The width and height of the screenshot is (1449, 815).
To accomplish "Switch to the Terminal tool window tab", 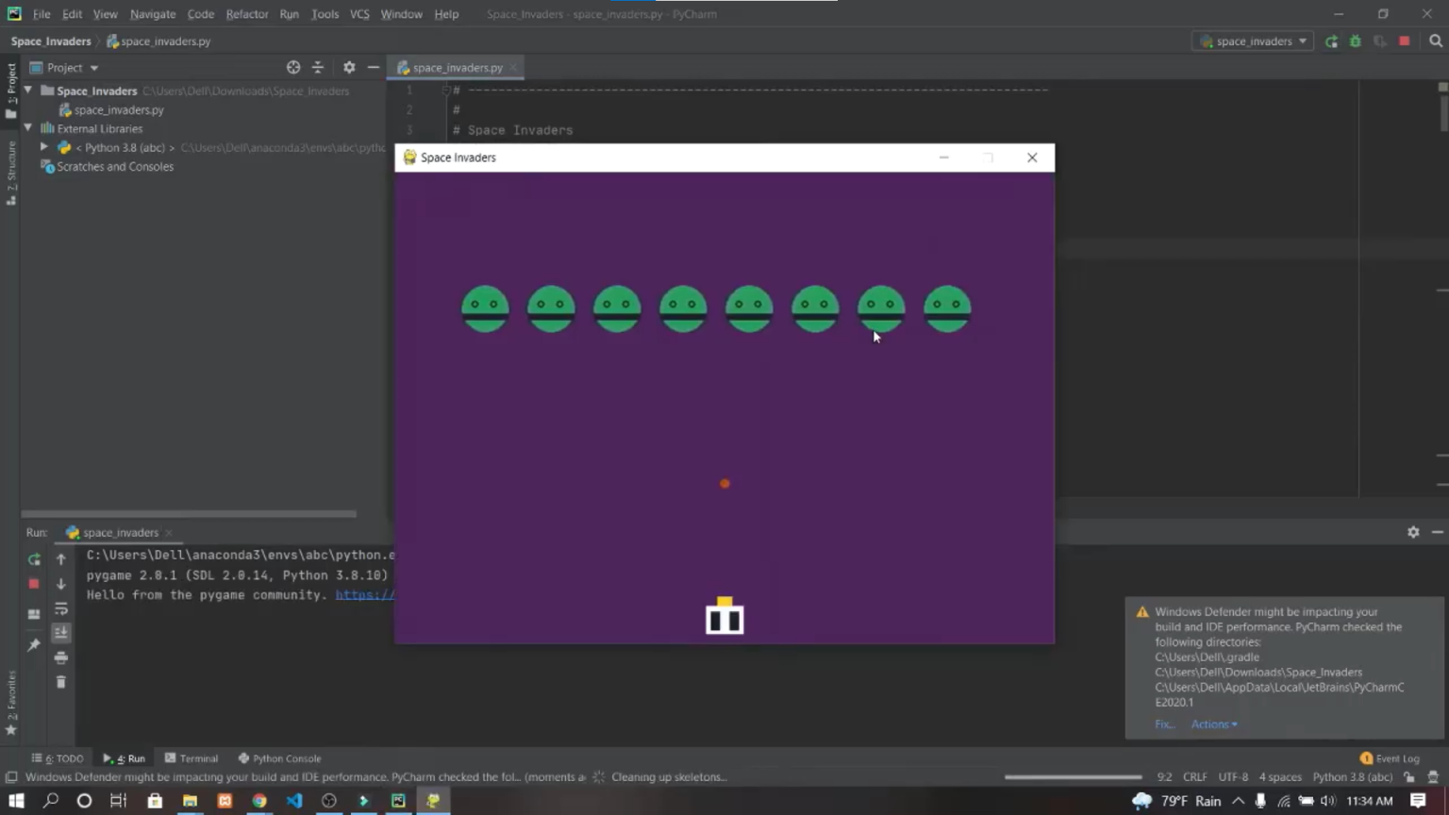I will 192,758.
